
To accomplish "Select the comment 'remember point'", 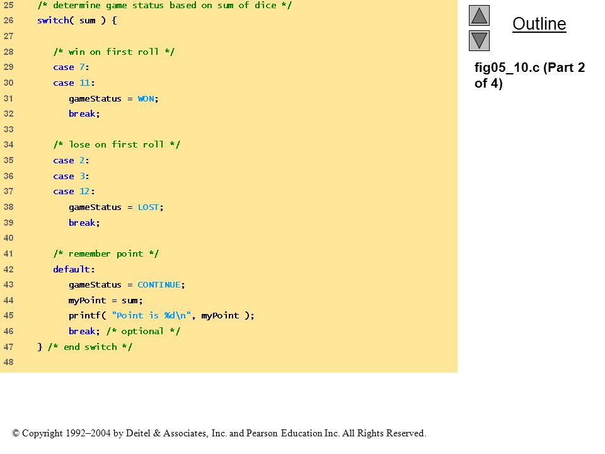I will point(106,253).
